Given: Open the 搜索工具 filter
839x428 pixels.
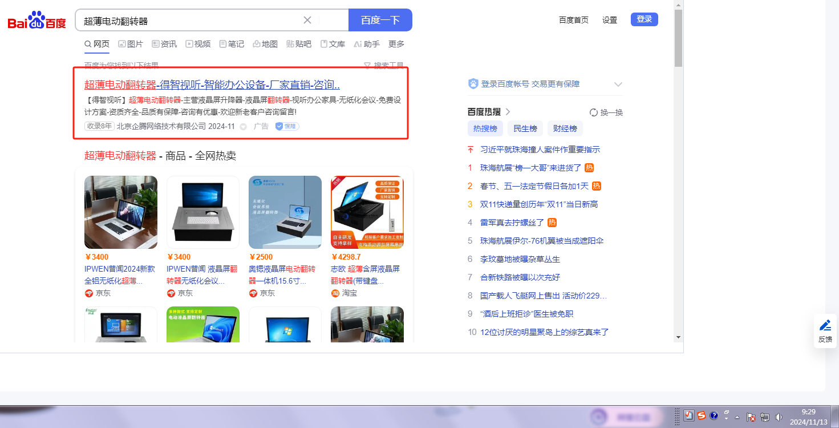Looking at the screenshot, I should (384, 66).
